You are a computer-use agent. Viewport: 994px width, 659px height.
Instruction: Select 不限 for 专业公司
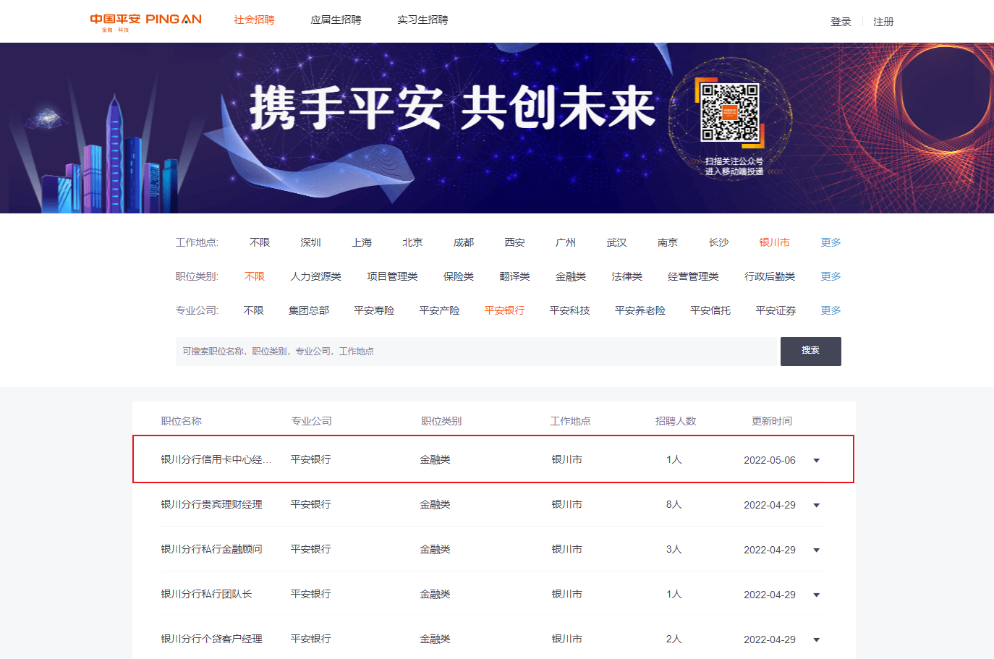click(x=253, y=310)
